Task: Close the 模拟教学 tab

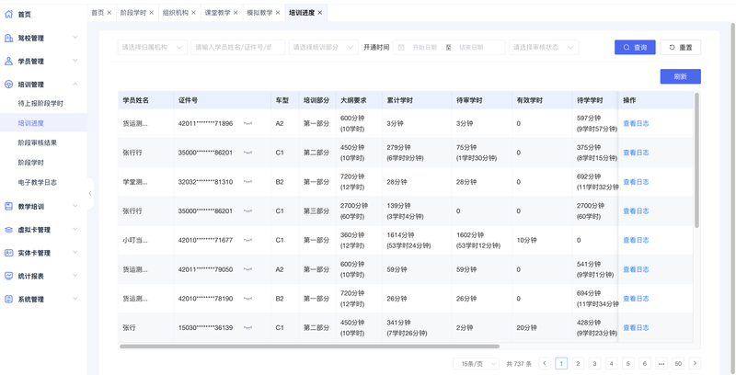Action: [278, 13]
